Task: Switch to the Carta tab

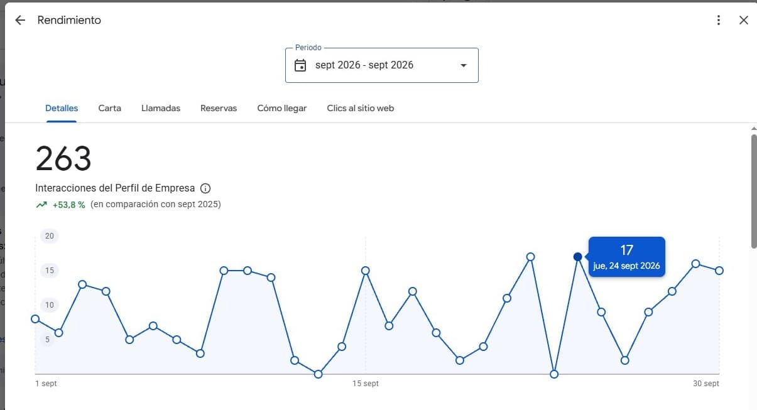Action: pos(110,108)
